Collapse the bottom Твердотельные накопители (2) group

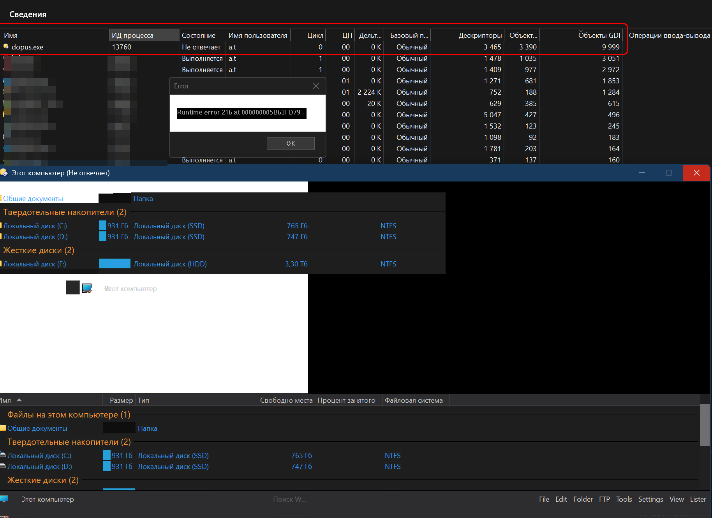pos(69,442)
